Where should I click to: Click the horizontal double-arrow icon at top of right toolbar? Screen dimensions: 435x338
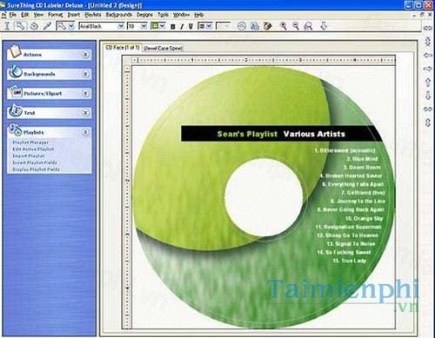pos(428,28)
